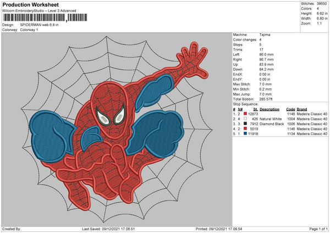Click the Natural White color swatch
Viewport: 330px width, 233px height.
(x=245, y=119)
